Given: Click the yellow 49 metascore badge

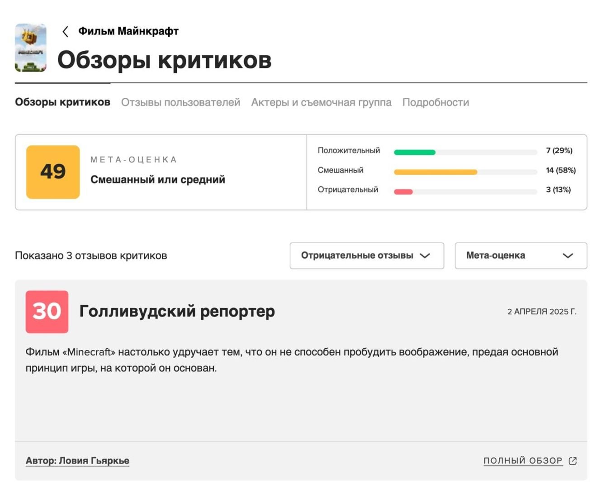Looking at the screenshot, I should [x=53, y=172].
